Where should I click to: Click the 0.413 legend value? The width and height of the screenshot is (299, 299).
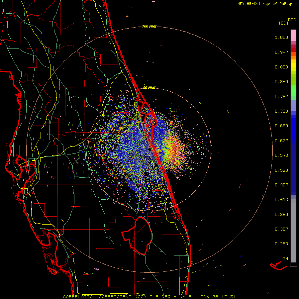[281, 200]
